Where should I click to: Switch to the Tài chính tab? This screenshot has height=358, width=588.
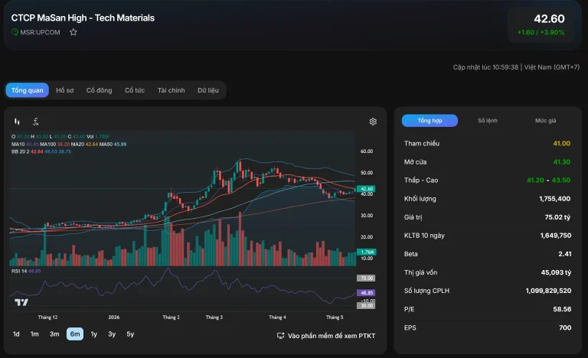pos(171,90)
